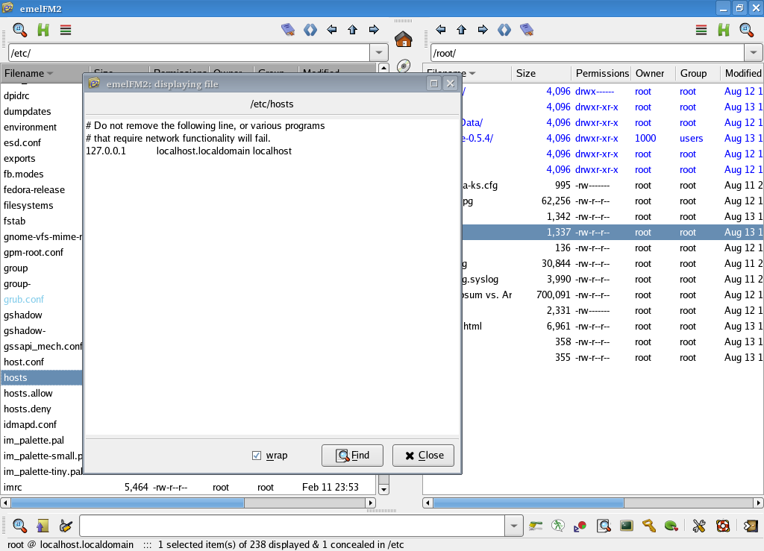The width and height of the screenshot is (764, 551).
Task: Select the hosts.allow file in left pane
Action: click(x=28, y=393)
